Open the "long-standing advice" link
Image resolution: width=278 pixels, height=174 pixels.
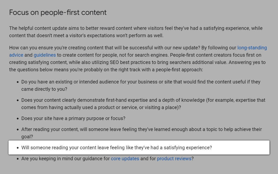coord(252,48)
